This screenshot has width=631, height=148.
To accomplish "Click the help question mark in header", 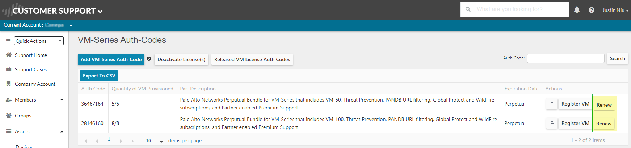I will [592, 10].
